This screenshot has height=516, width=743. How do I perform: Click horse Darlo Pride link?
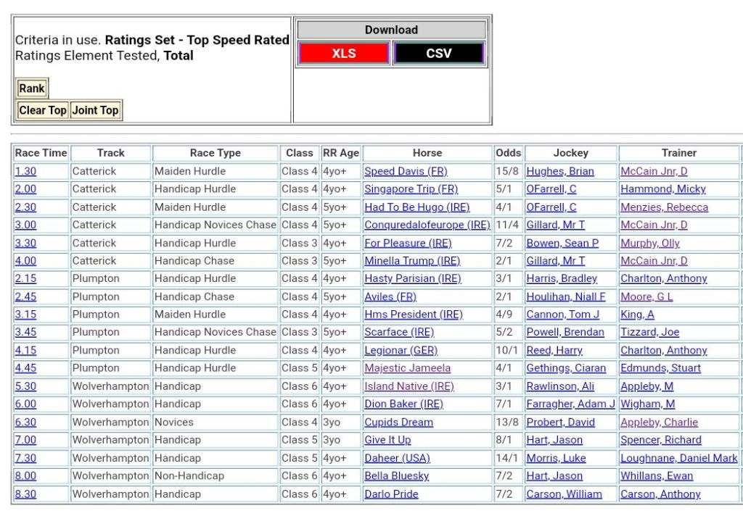tap(391, 494)
